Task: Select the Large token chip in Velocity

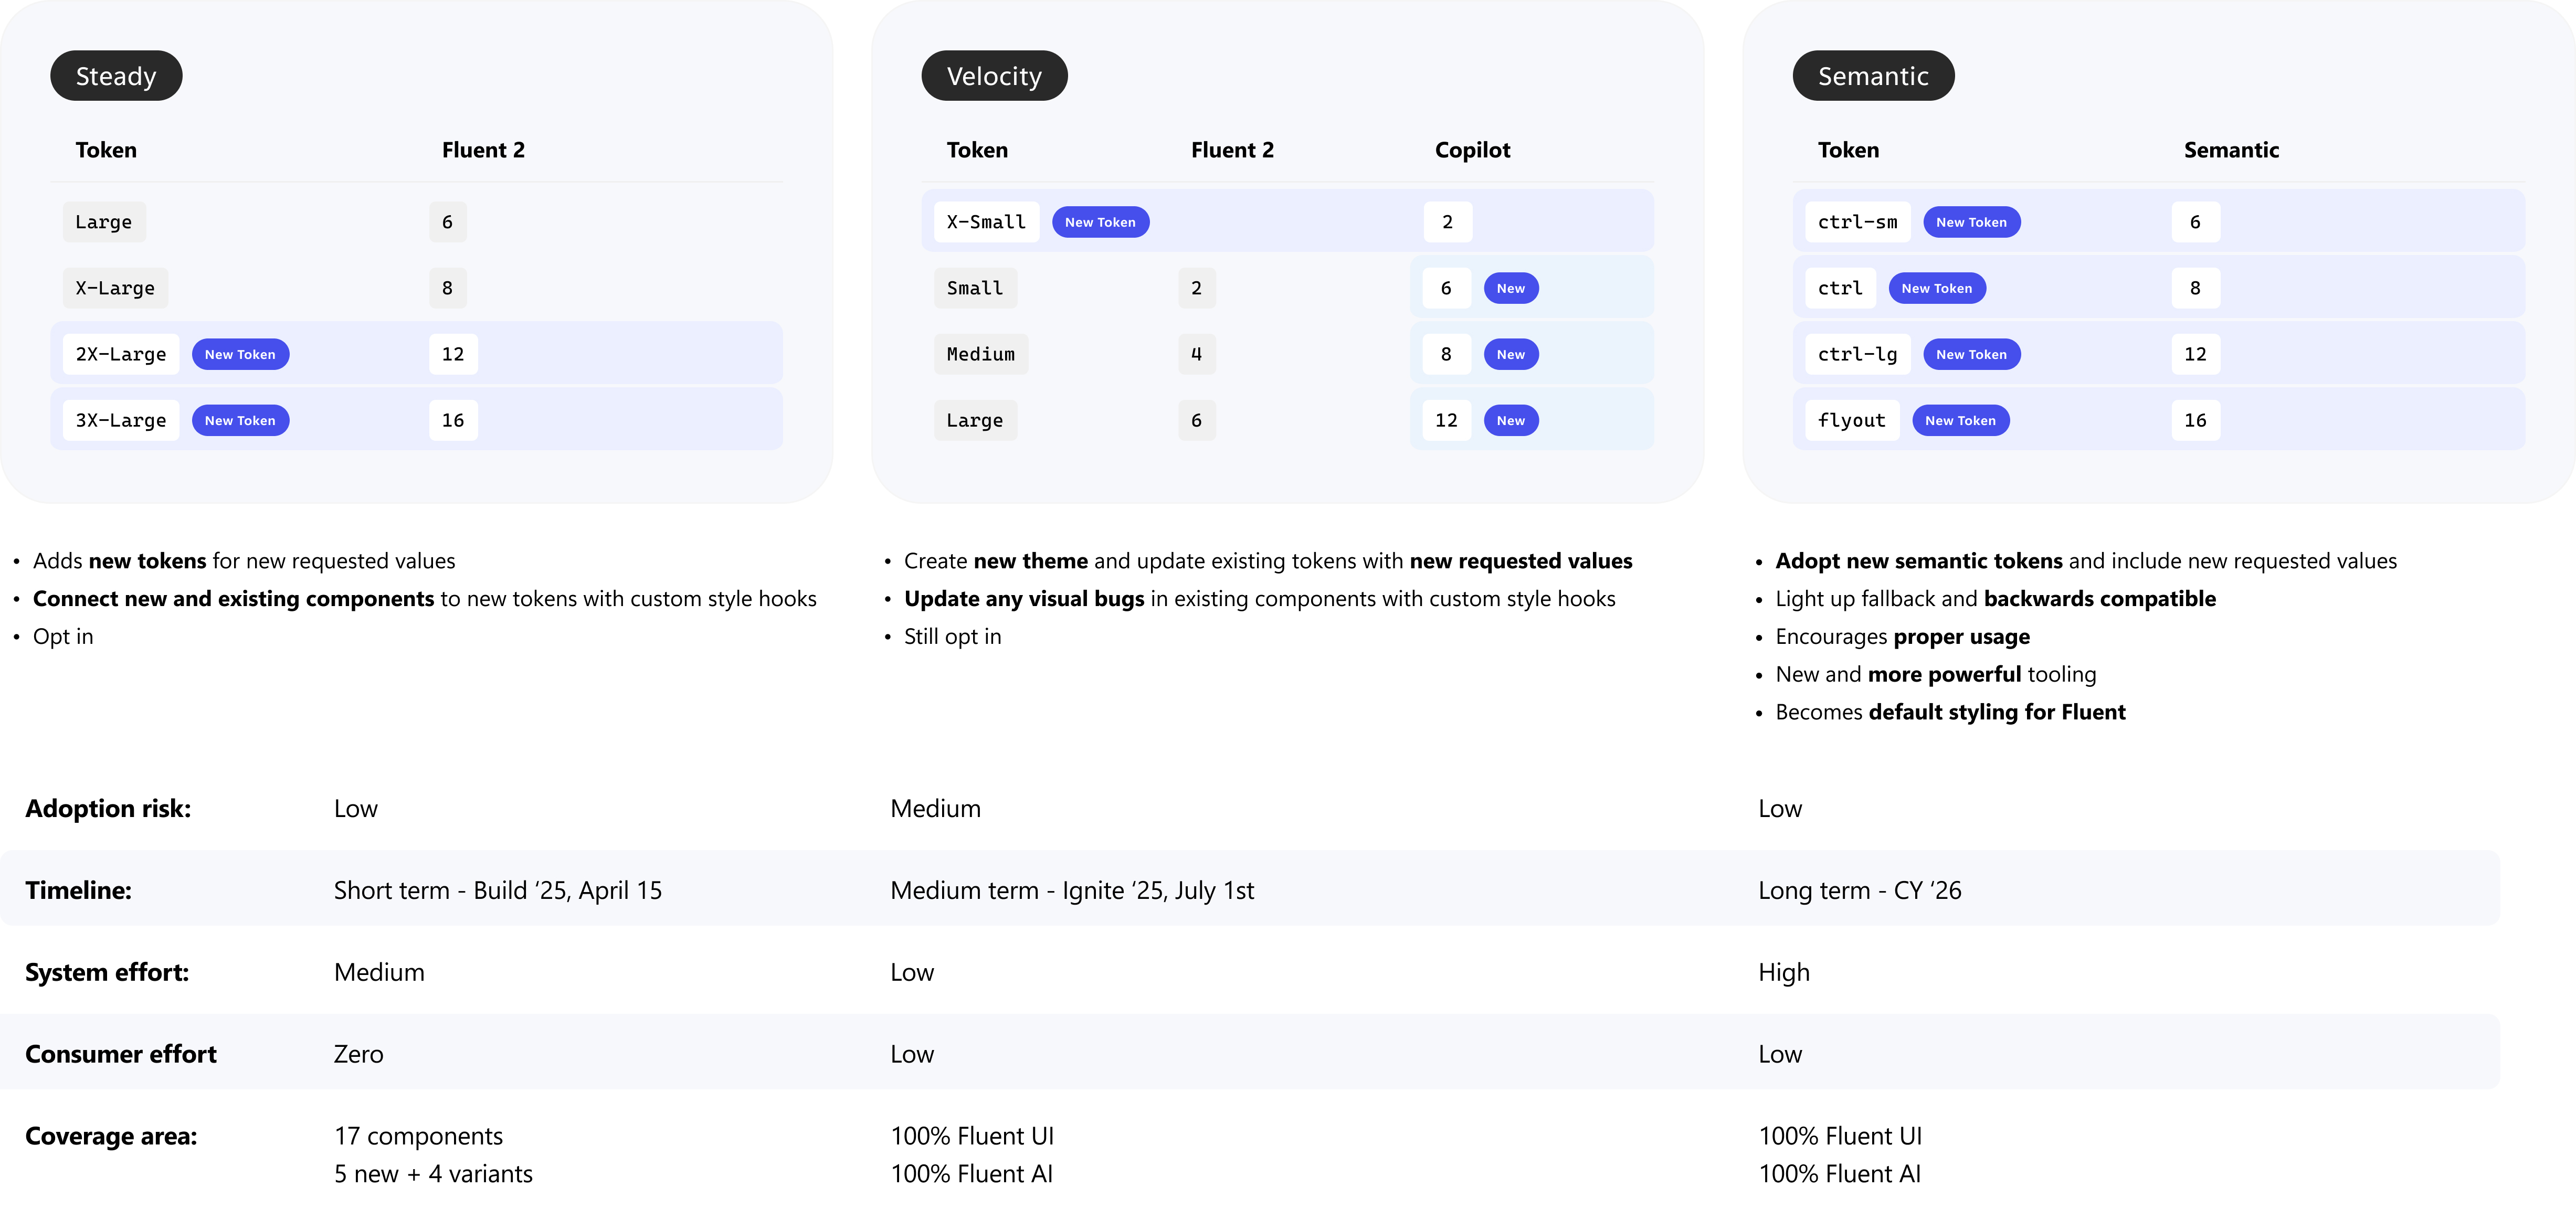Action: [975, 420]
